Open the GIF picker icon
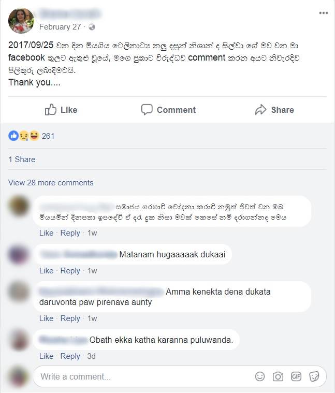Image resolution: width=335 pixels, height=393 pixels. [x=296, y=376]
